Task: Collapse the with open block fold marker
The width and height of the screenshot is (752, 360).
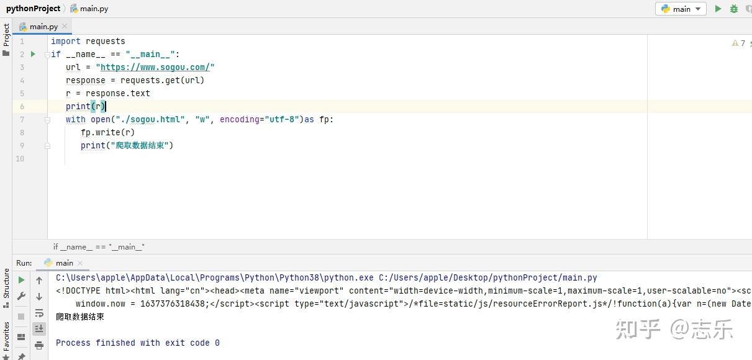Action: click(x=47, y=119)
